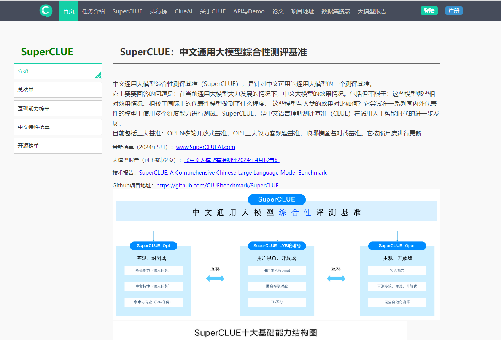
Task: Open 大模型报告 nav item
Action: click(x=372, y=11)
